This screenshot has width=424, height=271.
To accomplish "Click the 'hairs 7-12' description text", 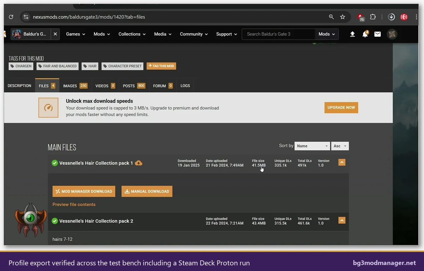I will tap(63, 239).
